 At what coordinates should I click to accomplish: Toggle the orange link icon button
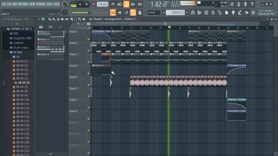point(133,13)
